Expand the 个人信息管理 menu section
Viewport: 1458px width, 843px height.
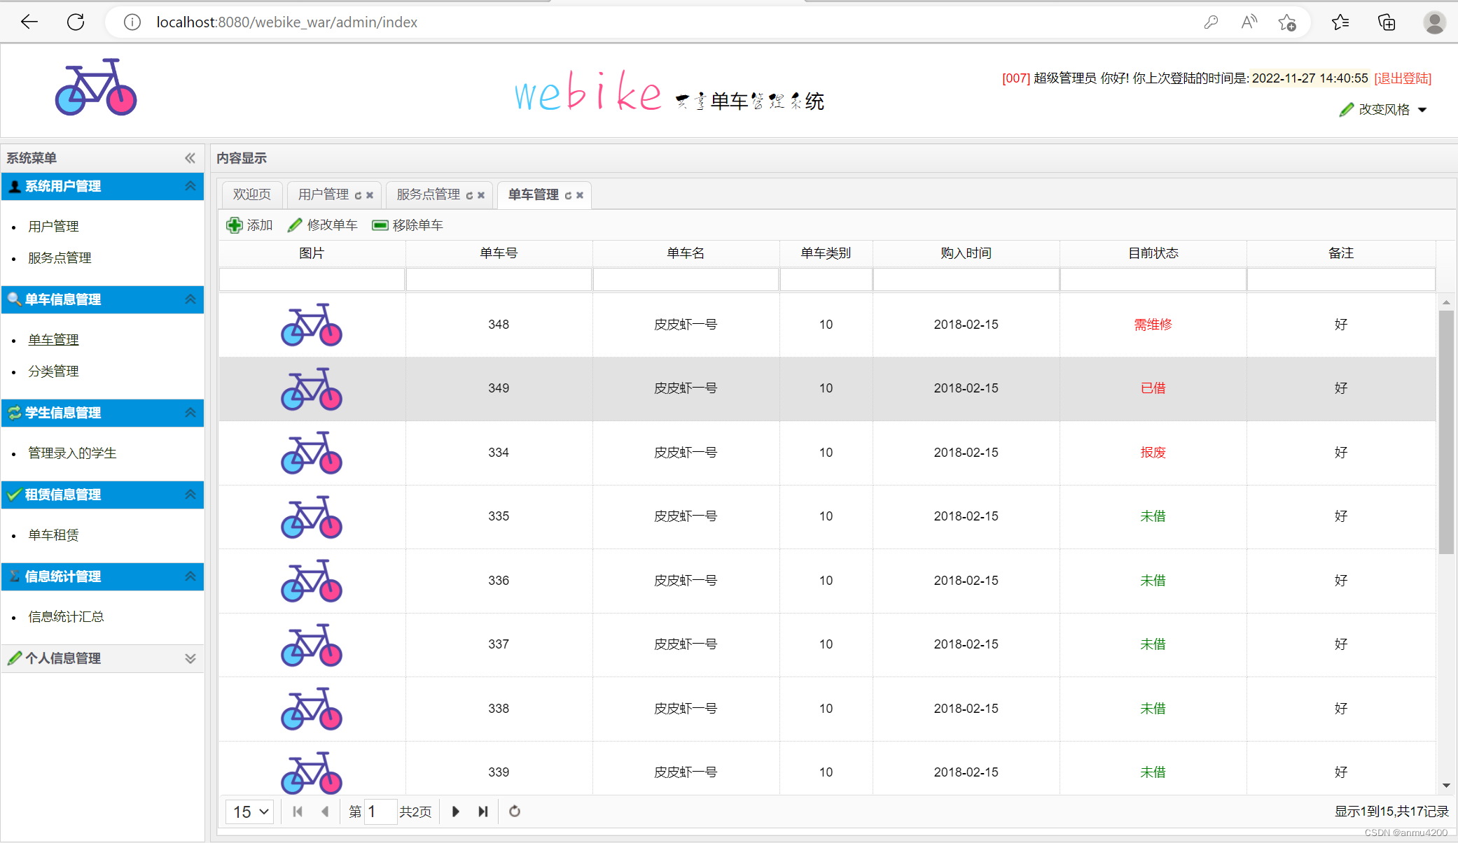pos(190,658)
